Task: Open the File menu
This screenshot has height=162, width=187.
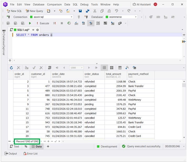Action: (x=12, y=4)
